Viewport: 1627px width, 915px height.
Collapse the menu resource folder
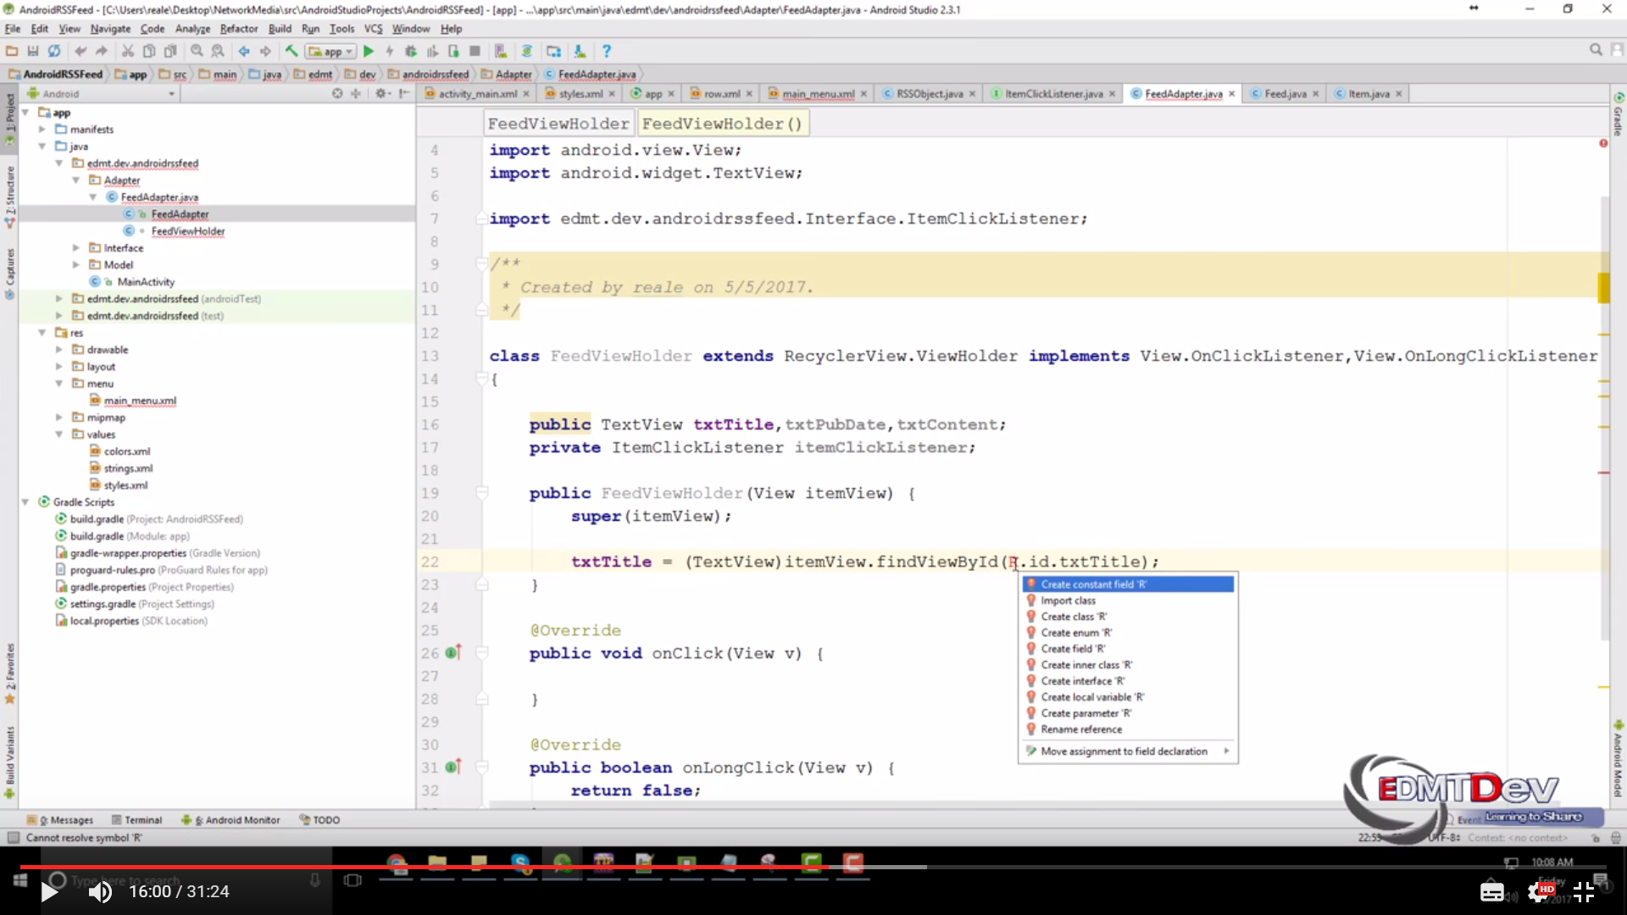coord(59,384)
